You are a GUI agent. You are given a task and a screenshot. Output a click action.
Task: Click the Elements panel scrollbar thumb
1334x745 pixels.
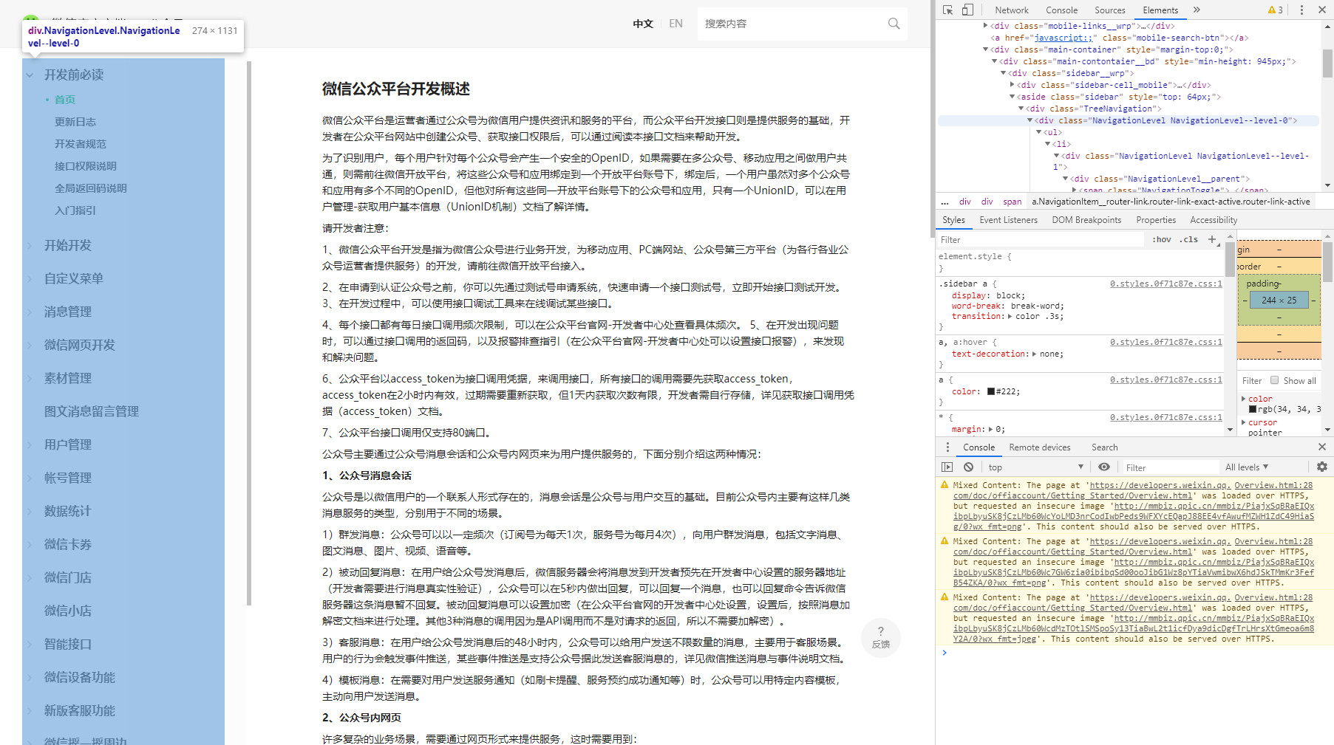coord(1327,63)
